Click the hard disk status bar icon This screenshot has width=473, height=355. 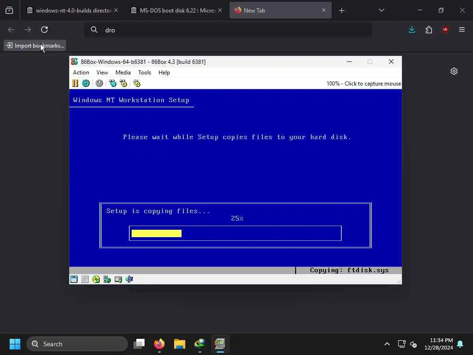point(118,279)
